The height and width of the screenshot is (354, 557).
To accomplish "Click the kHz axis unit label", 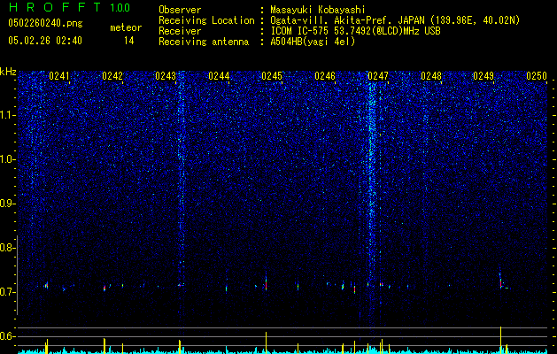I will [x=8, y=72].
